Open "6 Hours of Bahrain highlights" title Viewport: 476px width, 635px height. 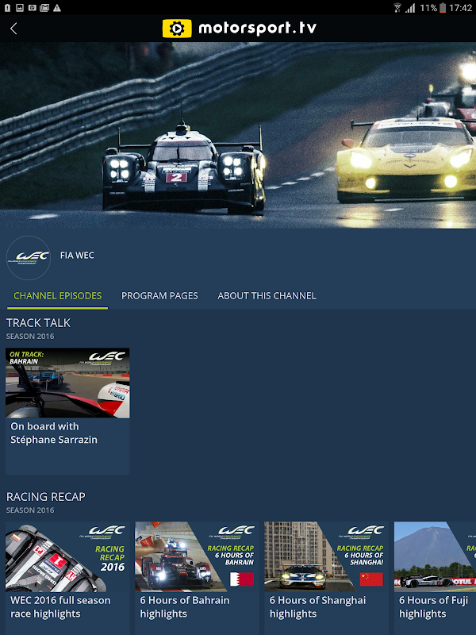185,606
